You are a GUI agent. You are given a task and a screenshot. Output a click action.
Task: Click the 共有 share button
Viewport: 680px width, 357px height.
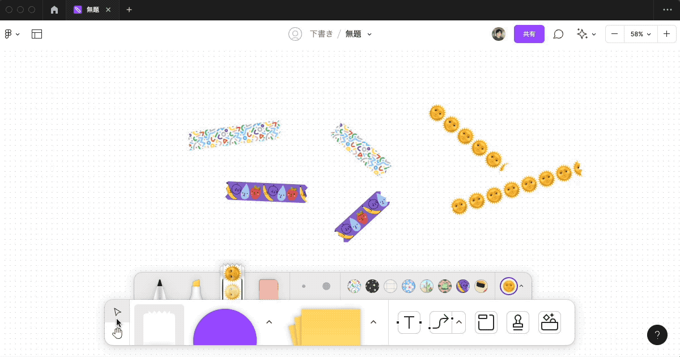click(x=529, y=34)
